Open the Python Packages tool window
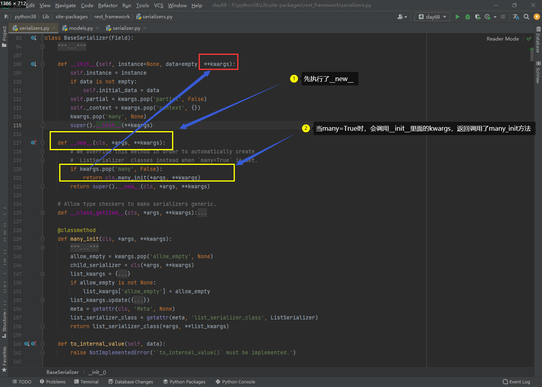The height and width of the screenshot is (387, 542). point(184,382)
